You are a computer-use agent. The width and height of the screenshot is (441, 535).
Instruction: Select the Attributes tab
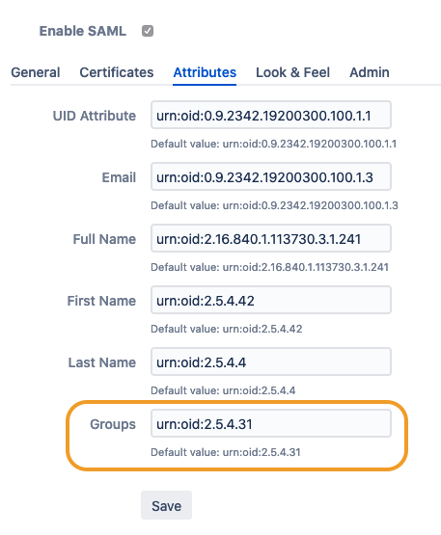(x=205, y=72)
